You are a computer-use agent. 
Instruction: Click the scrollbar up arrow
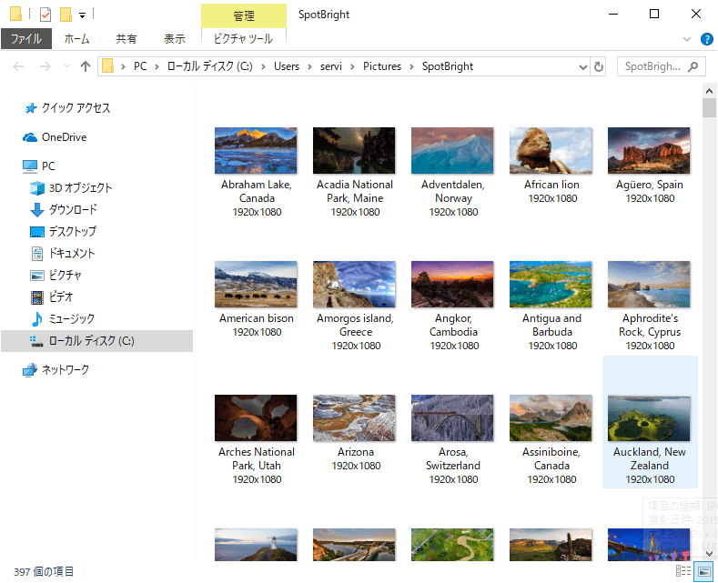(709, 91)
